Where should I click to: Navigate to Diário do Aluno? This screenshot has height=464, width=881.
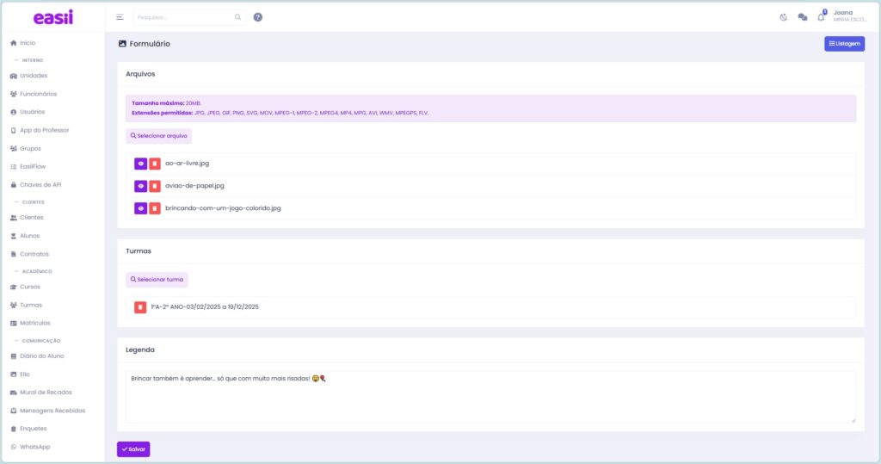[41, 356]
